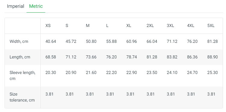Click the Size tolerance, cm row label
Viewport: 226px width, 112px height.
tap(22, 97)
